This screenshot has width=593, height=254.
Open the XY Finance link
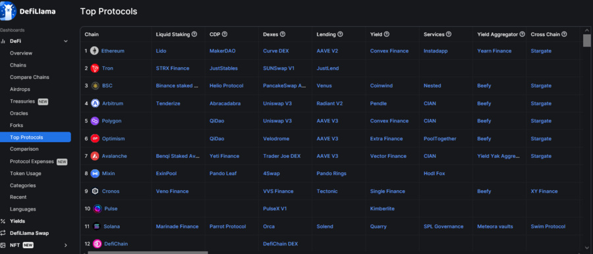[x=544, y=191]
